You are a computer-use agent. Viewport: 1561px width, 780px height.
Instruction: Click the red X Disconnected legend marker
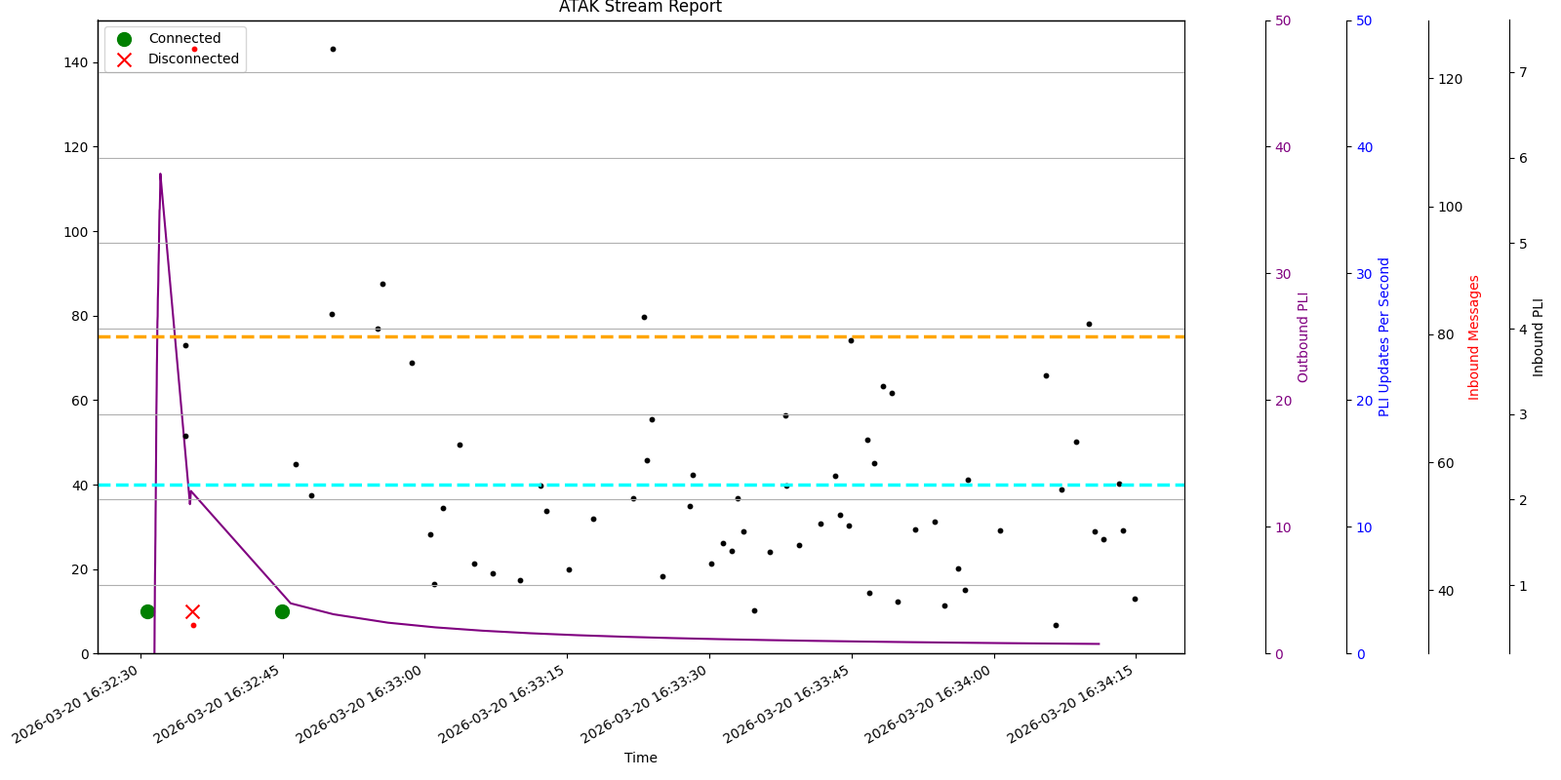pyautogui.click(x=124, y=59)
